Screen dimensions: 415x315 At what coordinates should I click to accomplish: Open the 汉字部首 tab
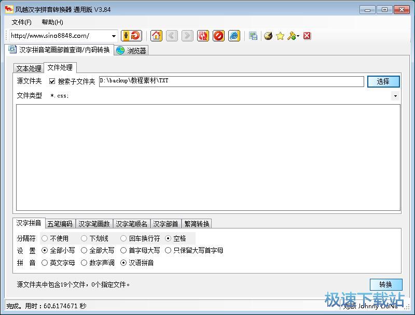(x=165, y=224)
